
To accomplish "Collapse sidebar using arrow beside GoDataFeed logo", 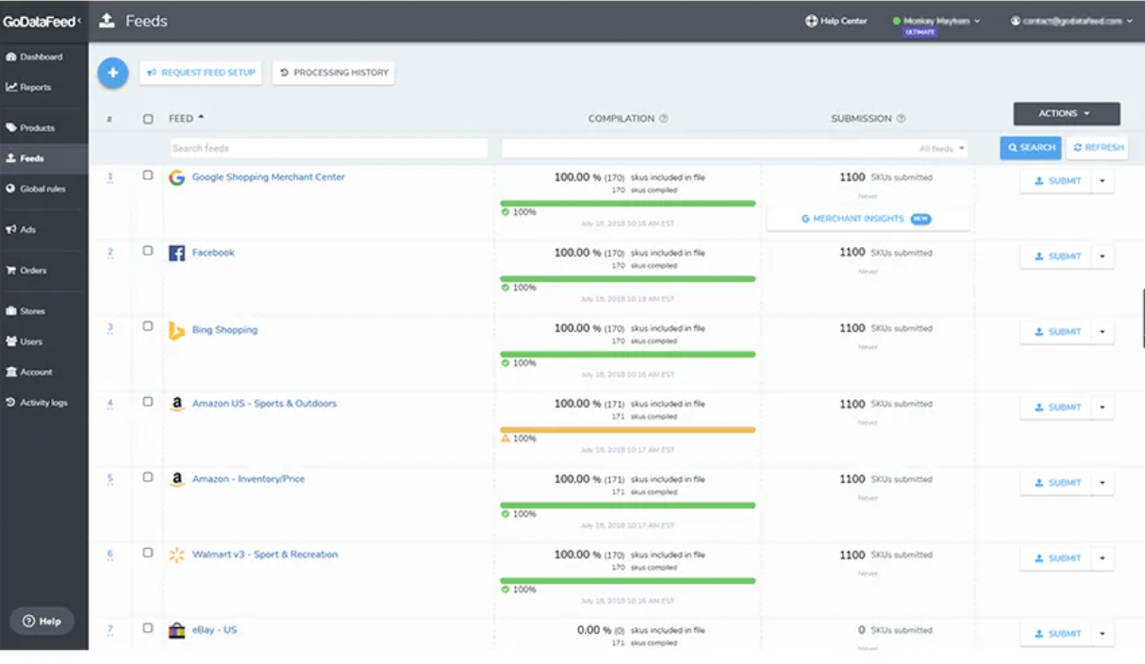I will tap(79, 21).
